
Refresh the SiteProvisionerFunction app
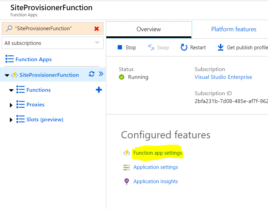pyautogui.click(x=92, y=74)
